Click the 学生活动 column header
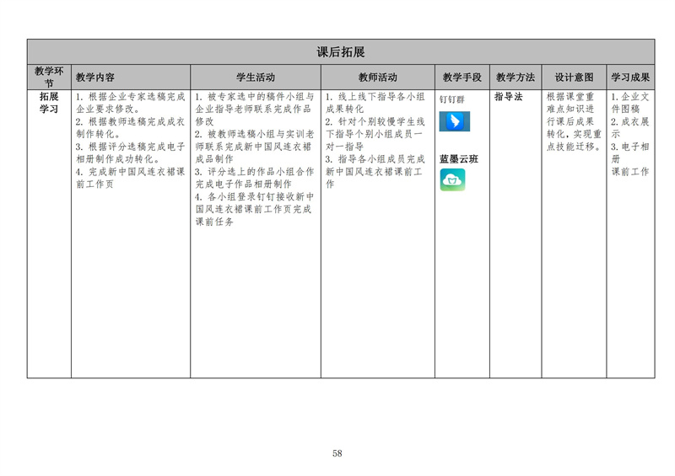The height and width of the screenshot is (476, 675). click(x=256, y=78)
